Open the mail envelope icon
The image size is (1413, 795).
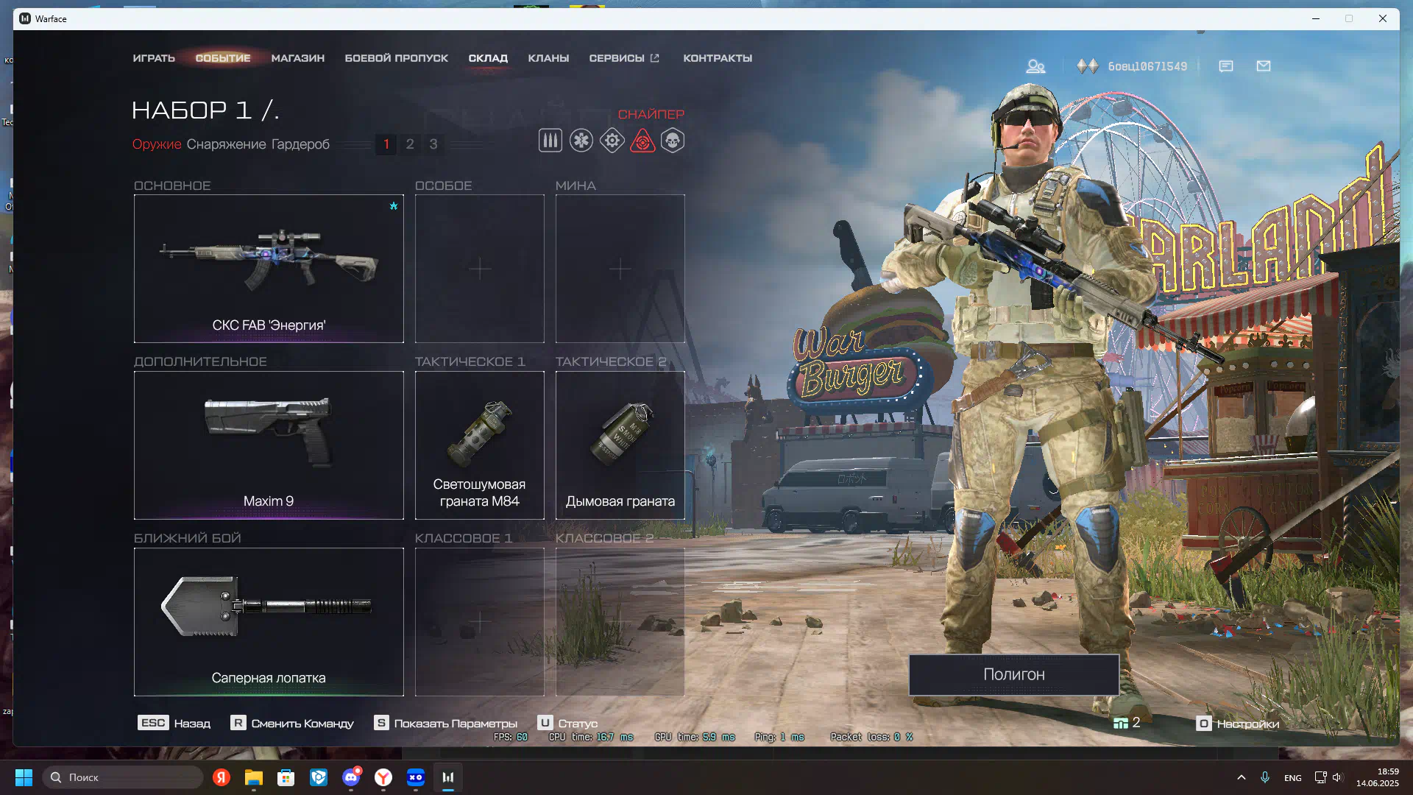pyautogui.click(x=1264, y=66)
